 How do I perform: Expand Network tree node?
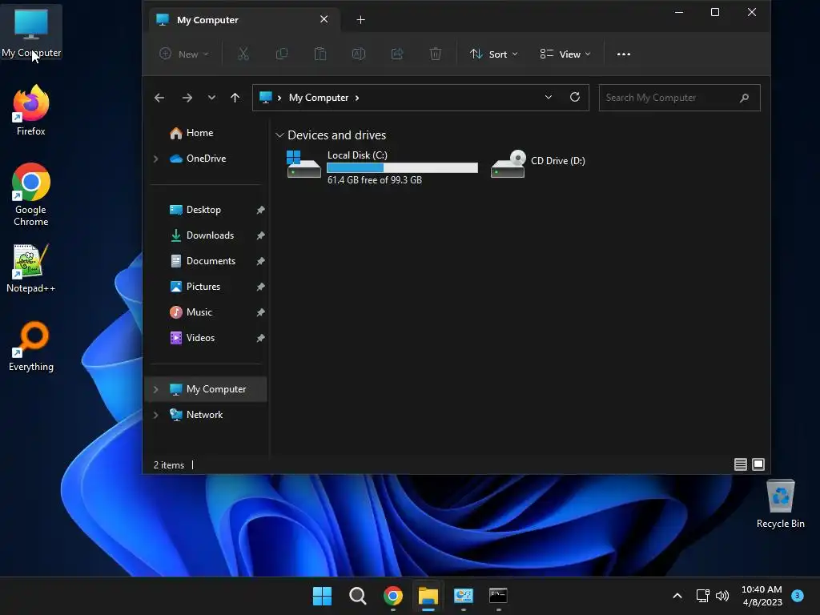coord(155,415)
